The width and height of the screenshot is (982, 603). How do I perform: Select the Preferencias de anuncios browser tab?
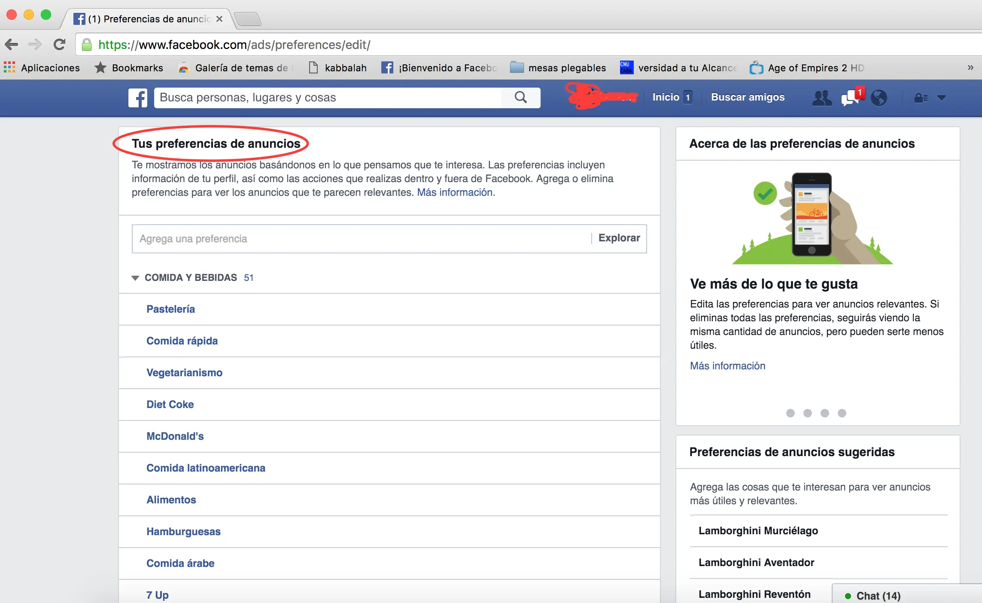[x=148, y=19]
